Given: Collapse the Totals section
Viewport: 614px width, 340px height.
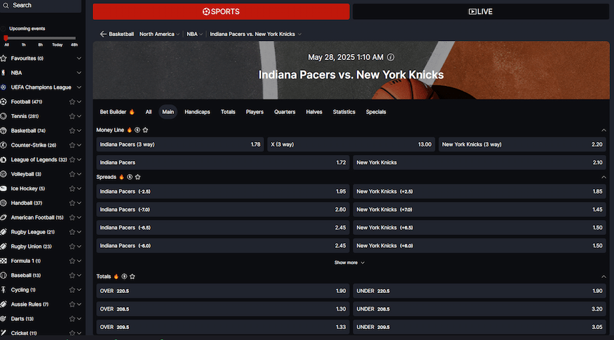Looking at the screenshot, I should click(604, 277).
